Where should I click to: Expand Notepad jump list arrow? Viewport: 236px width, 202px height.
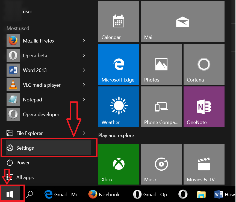[84, 100]
